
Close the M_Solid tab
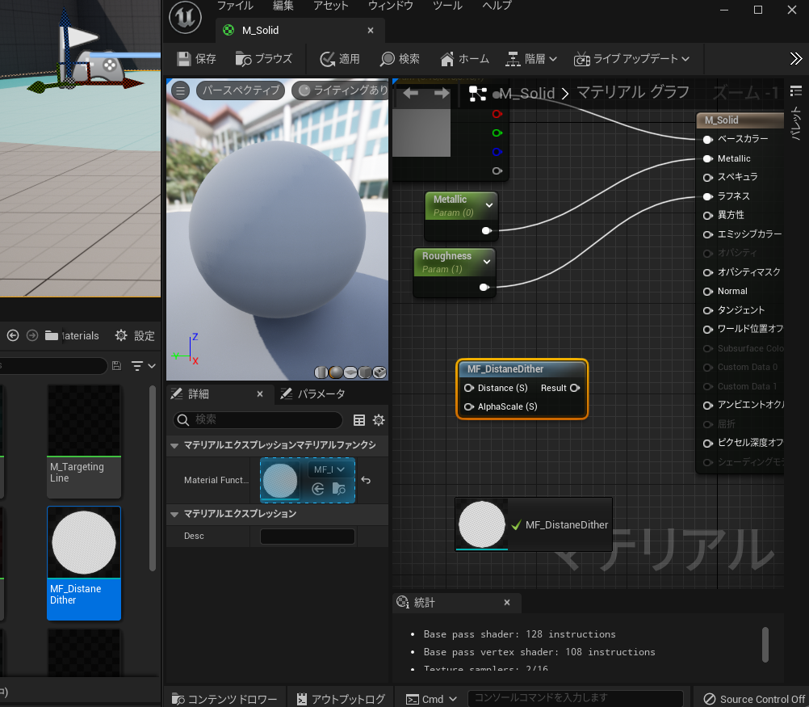click(371, 31)
